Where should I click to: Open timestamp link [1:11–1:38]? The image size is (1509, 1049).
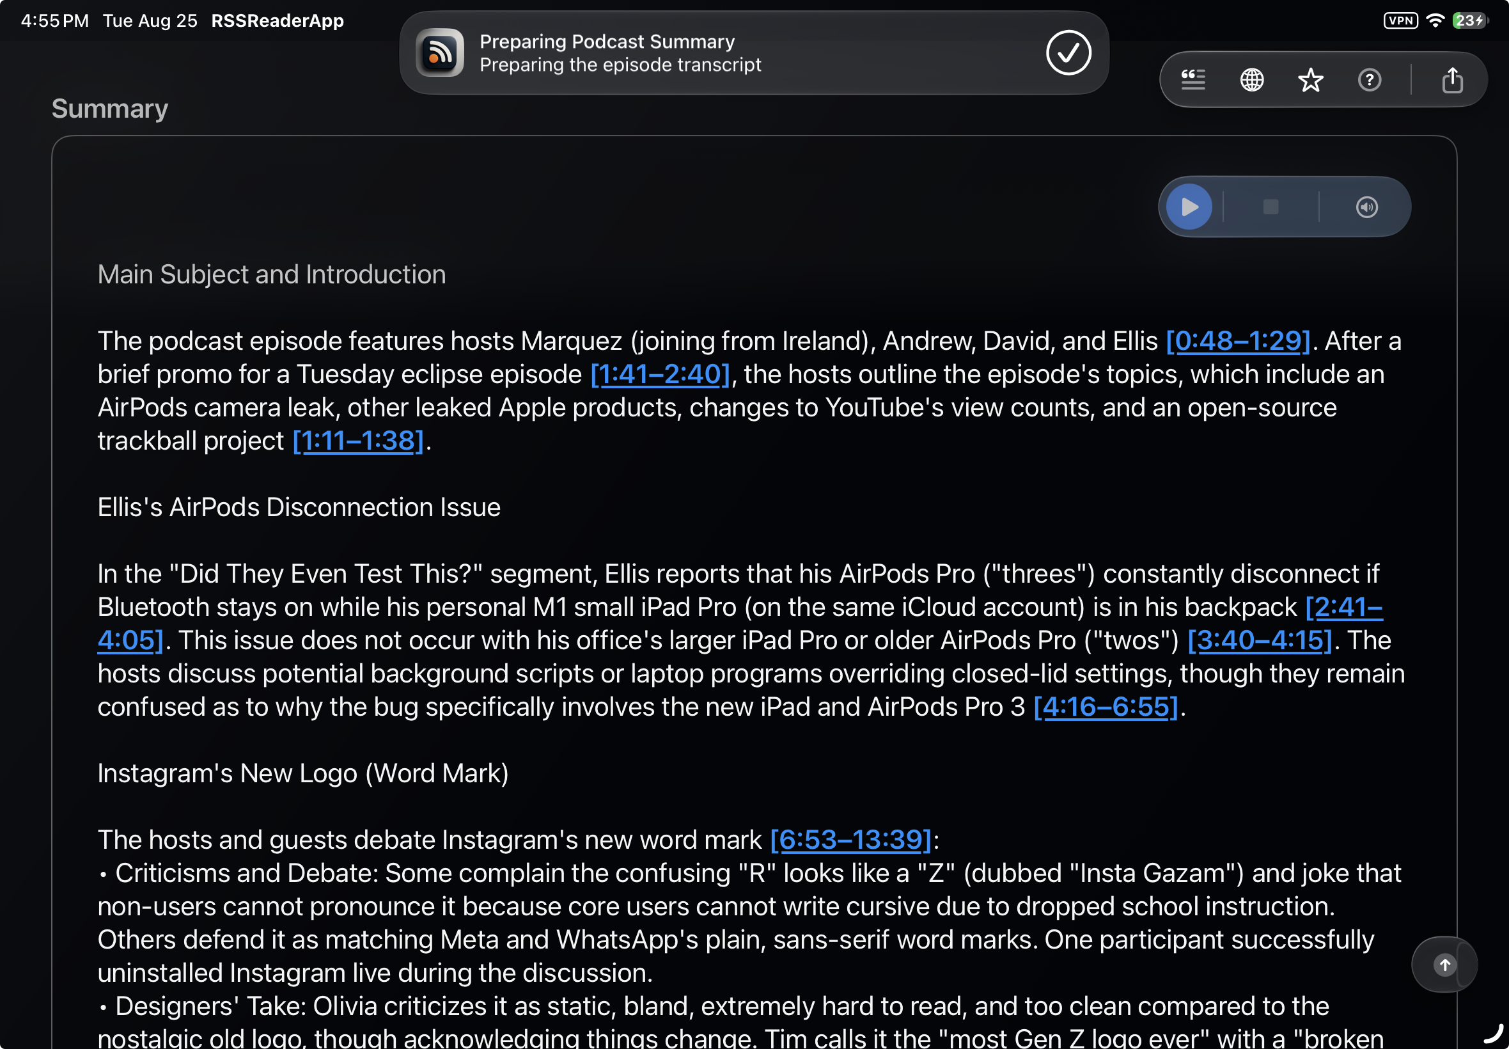point(358,440)
